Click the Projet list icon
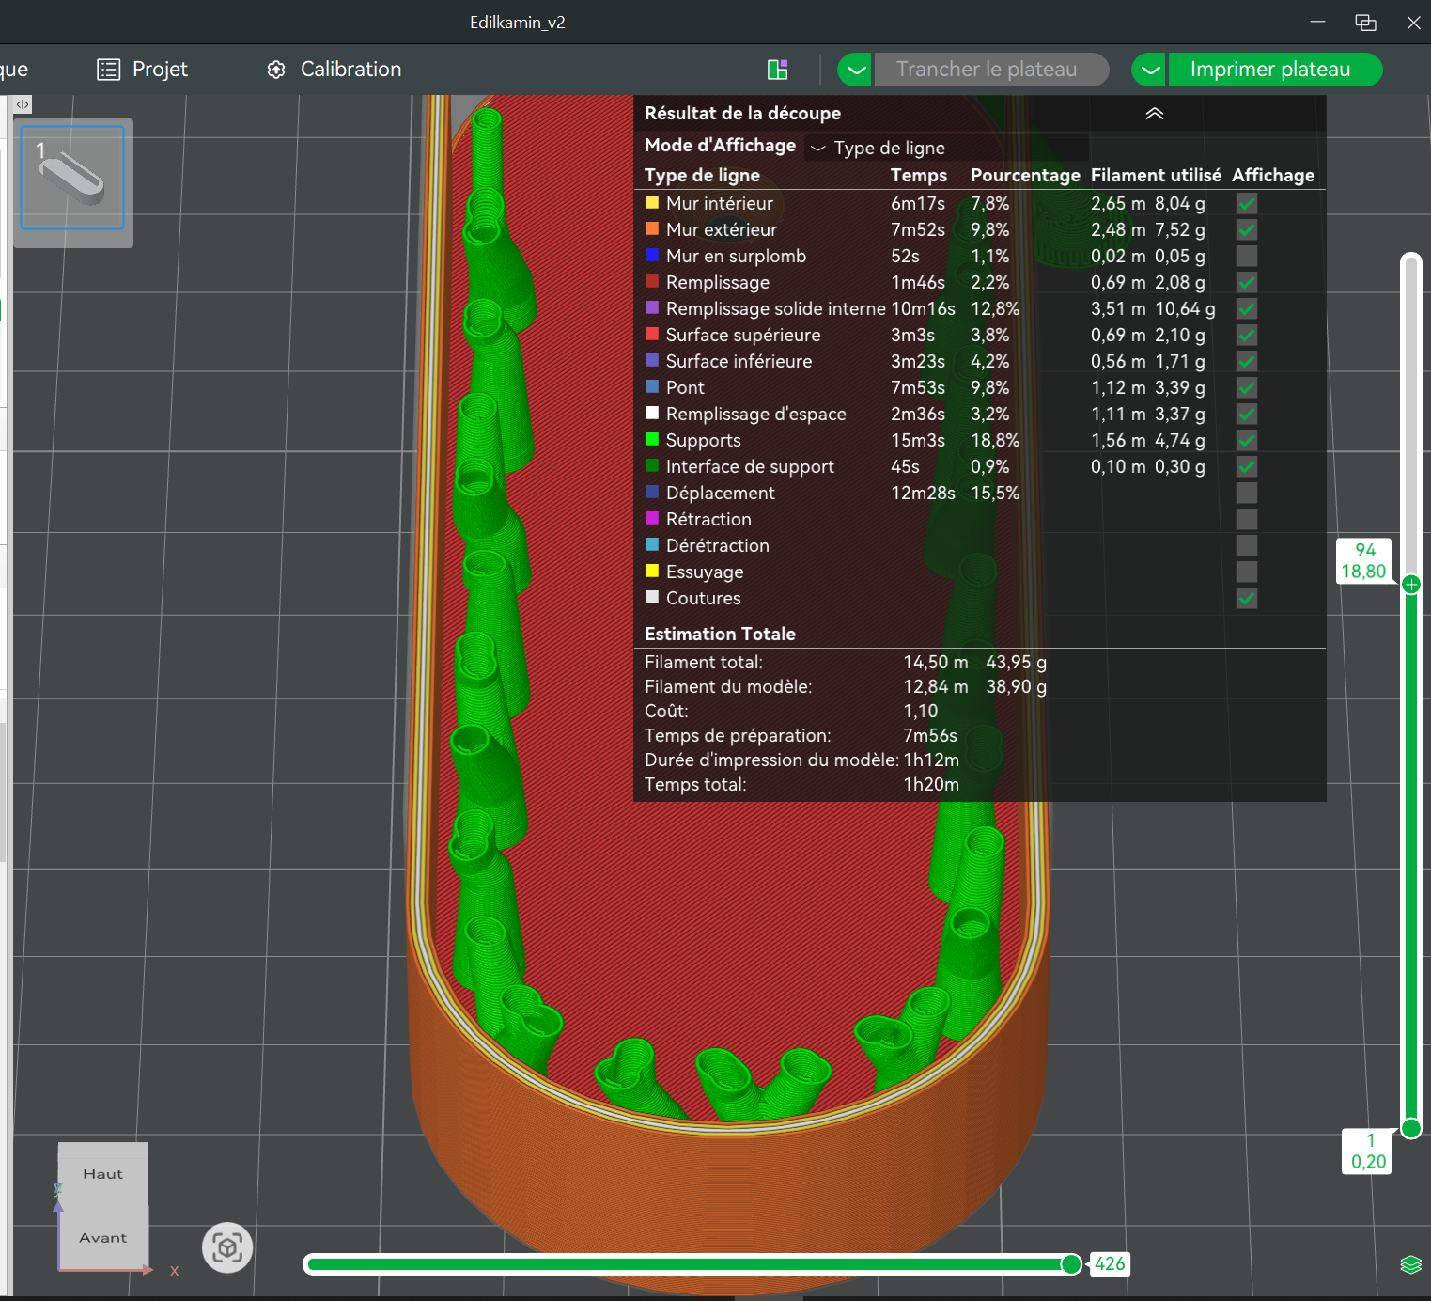1431x1301 pixels. (109, 70)
